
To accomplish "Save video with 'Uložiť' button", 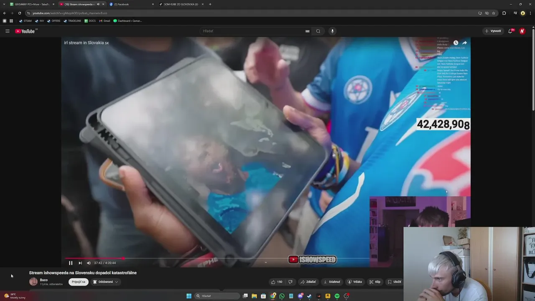I will coord(395,282).
